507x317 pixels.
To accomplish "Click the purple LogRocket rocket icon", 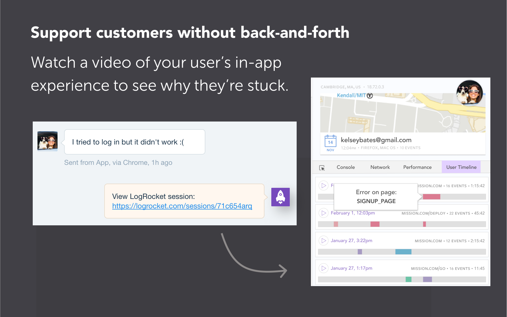I will point(280,197).
